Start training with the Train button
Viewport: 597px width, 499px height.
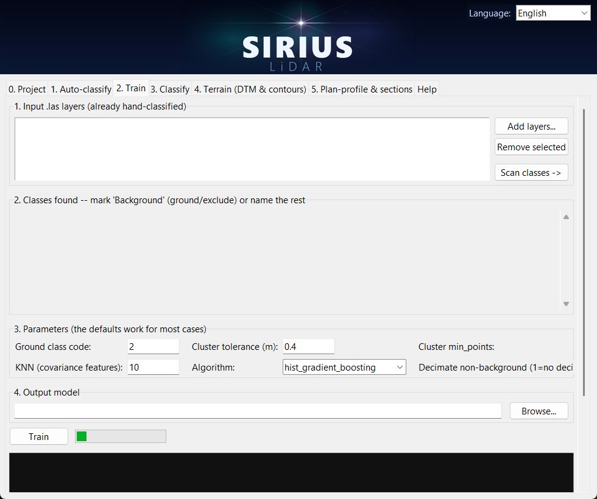pos(39,437)
